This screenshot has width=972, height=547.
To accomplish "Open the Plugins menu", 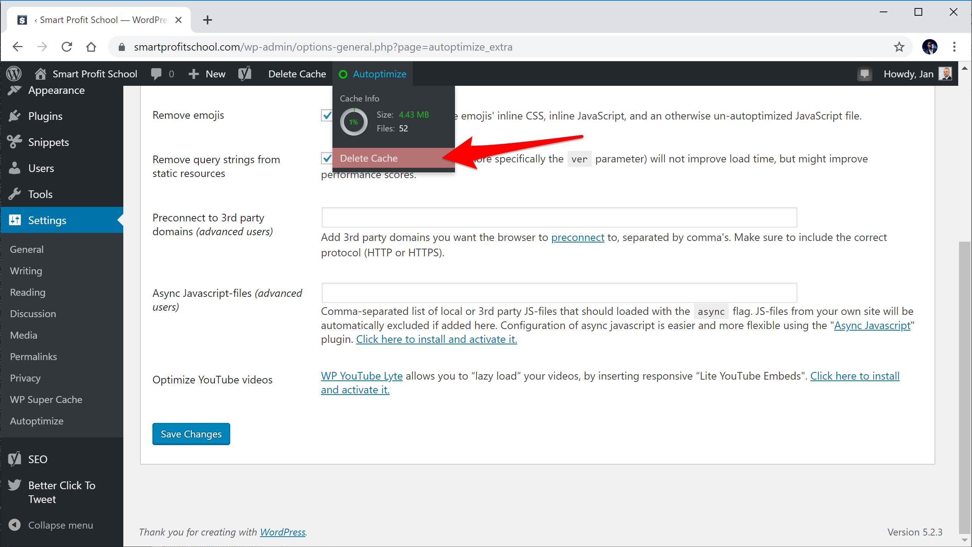I will click(62, 116).
